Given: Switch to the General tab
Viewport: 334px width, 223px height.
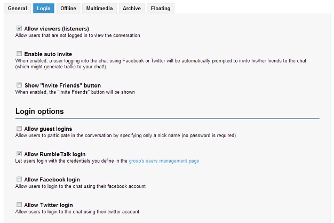Looking at the screenshot, I should click(17, 9).
